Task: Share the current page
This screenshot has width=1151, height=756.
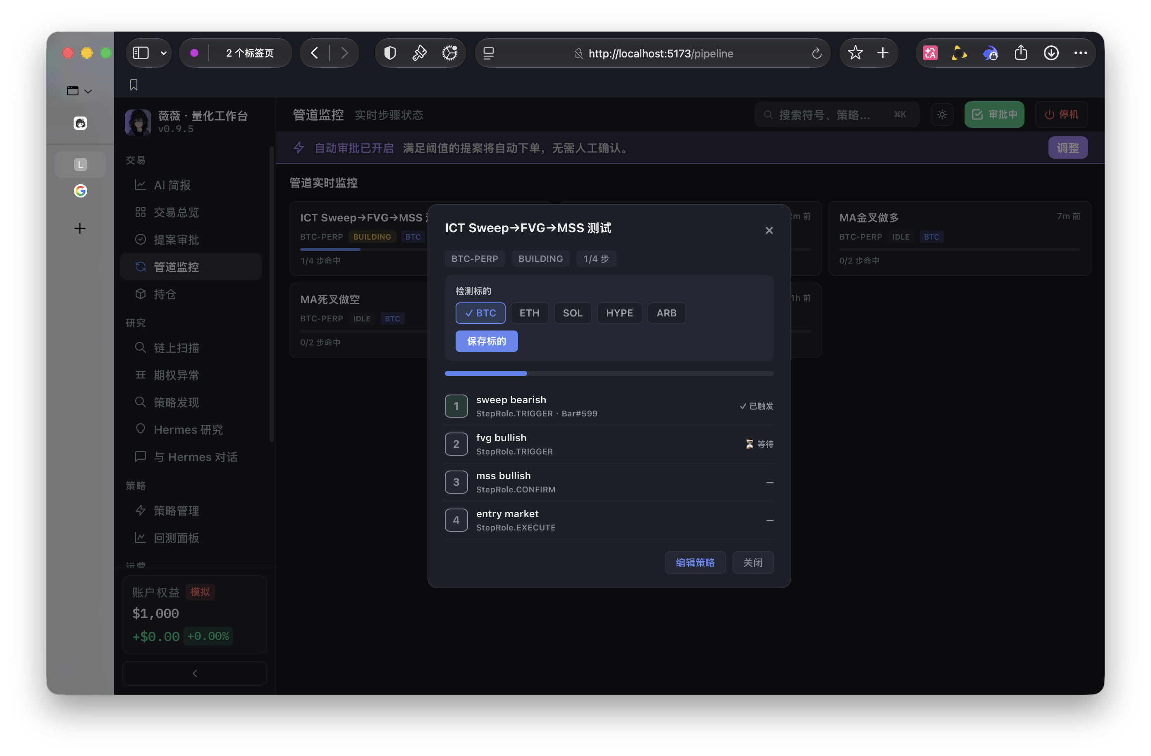Action: click(1021, 53)
